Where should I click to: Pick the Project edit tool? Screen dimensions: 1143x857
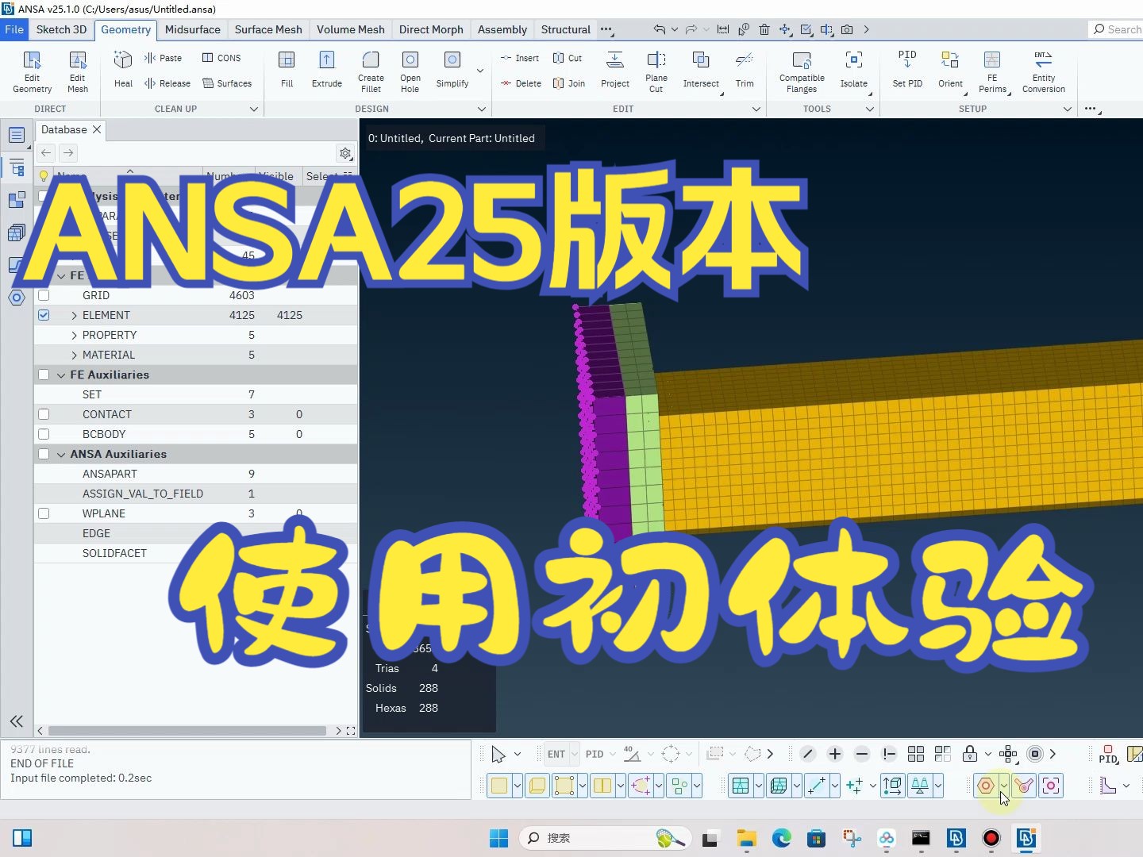click(x=615, y=70)
